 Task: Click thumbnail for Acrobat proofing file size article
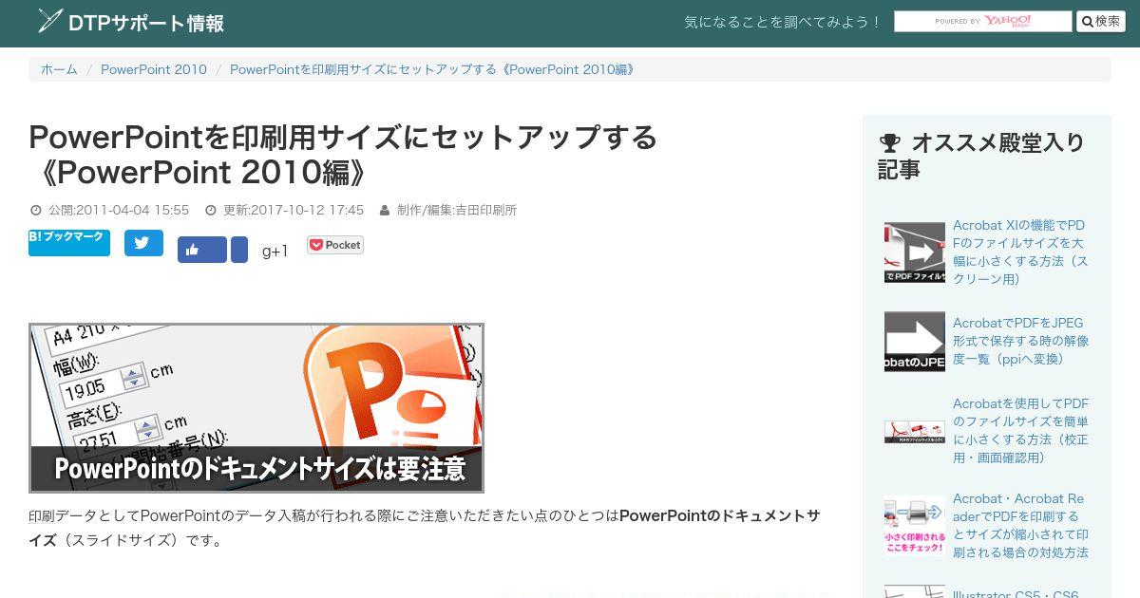pos(915,431)
